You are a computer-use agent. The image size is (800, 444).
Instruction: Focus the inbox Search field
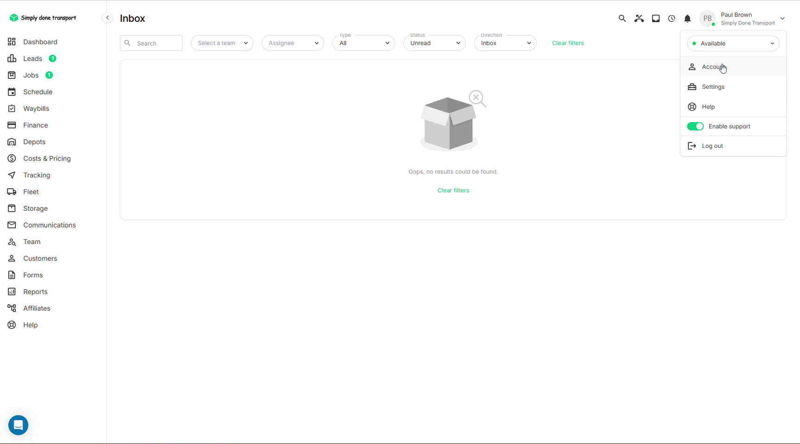pyautogui.click(x=151, y=43)
